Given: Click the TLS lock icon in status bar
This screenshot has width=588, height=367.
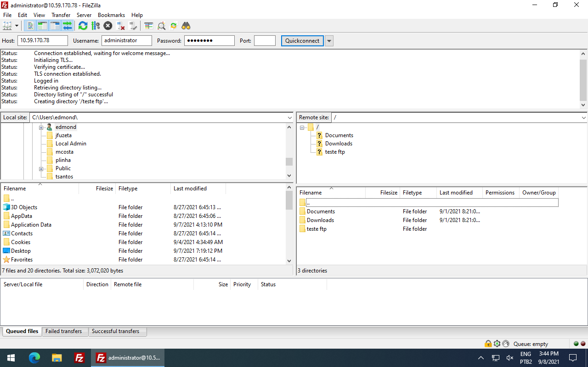Looking at the screenshot, I should tap(488, 344).
